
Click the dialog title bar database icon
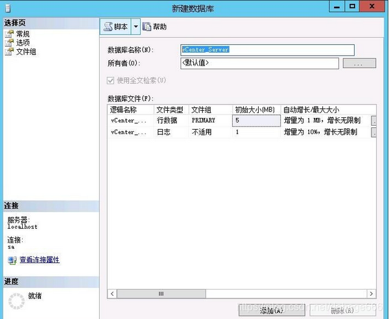[x=8, y=8]
